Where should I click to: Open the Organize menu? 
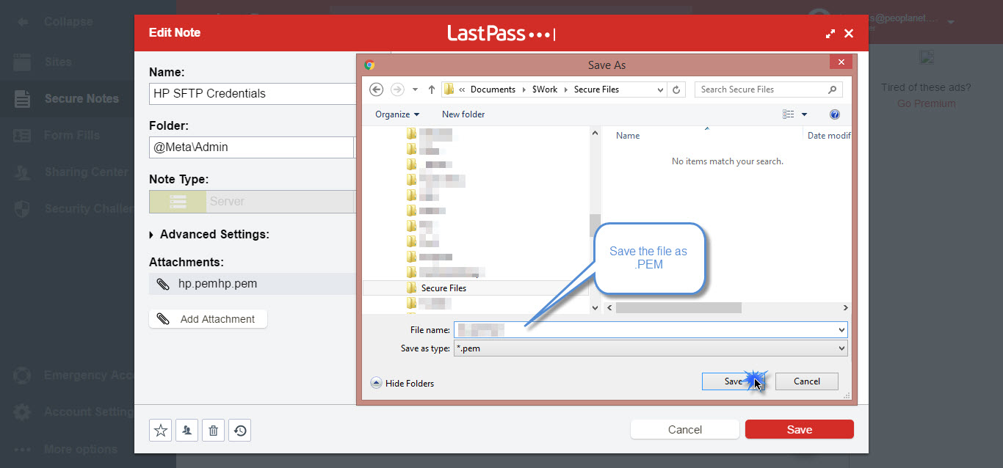click(x=397, y=114)
